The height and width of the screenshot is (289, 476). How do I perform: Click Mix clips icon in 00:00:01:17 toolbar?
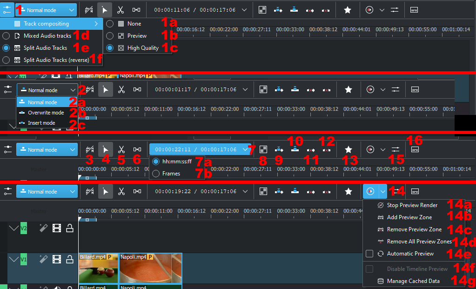point(263,89)
